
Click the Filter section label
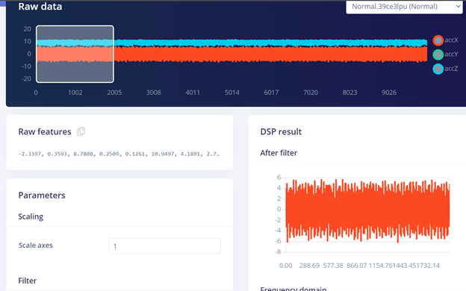click(x=28, y=281)
